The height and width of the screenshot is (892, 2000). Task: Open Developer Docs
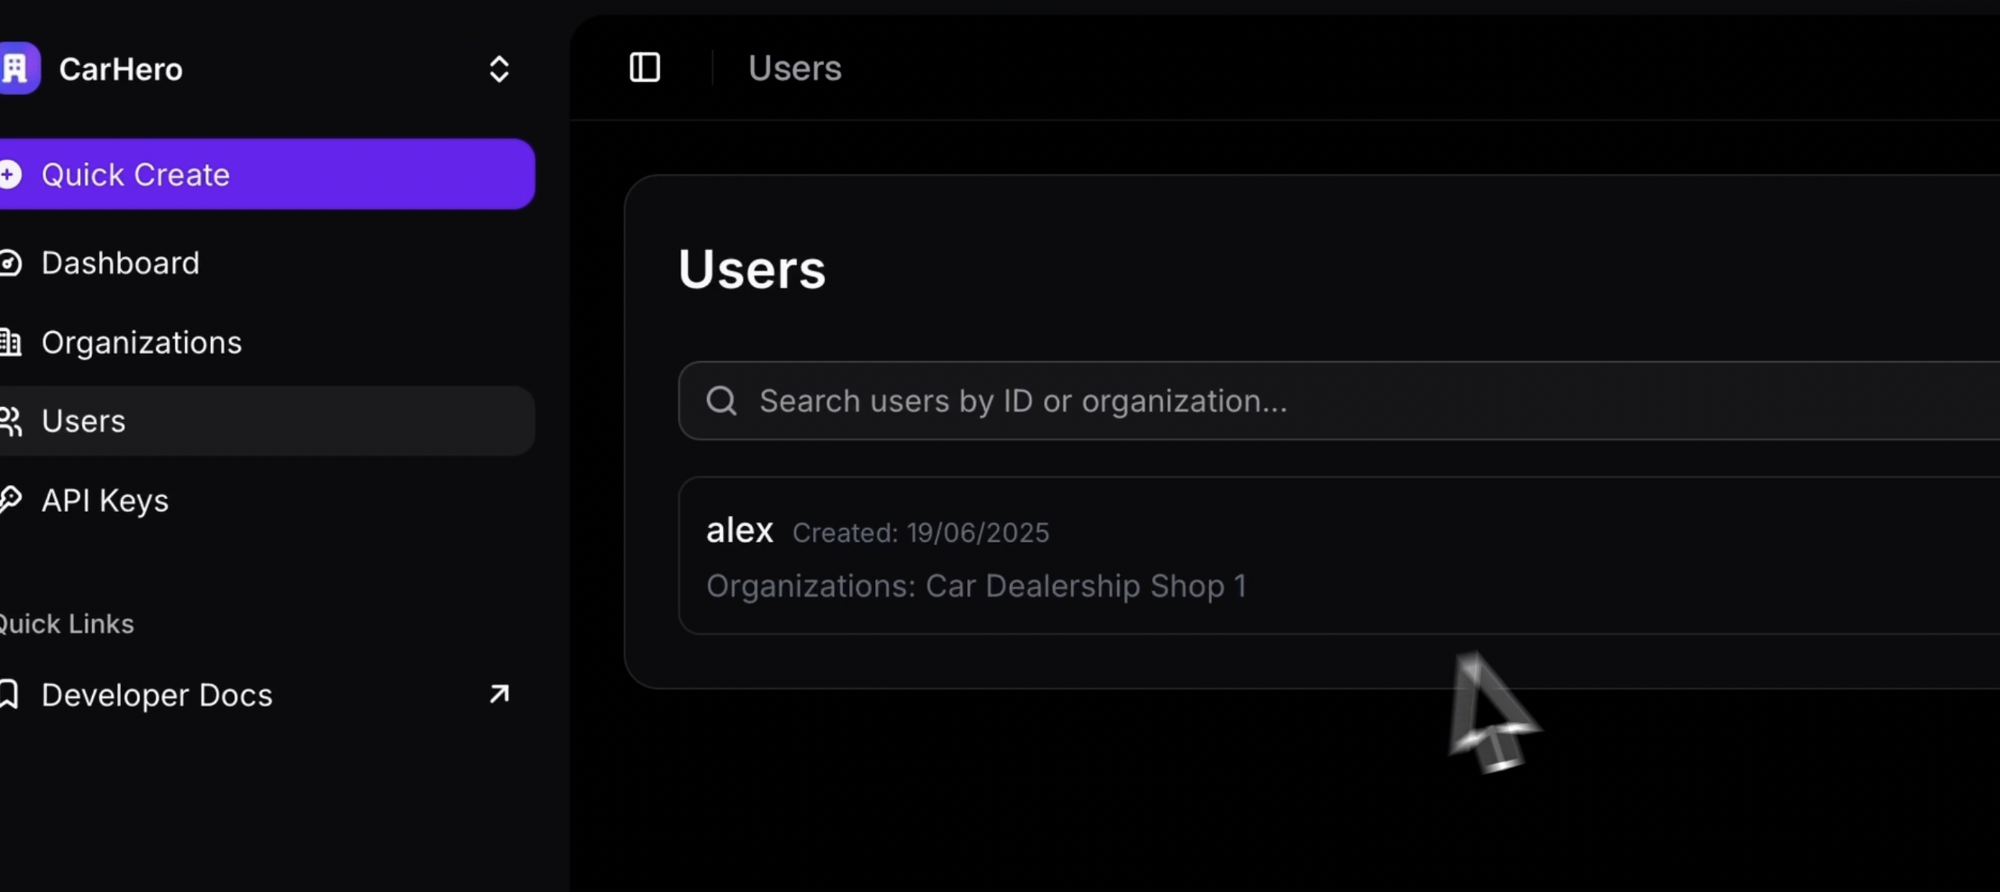[157, 694]
